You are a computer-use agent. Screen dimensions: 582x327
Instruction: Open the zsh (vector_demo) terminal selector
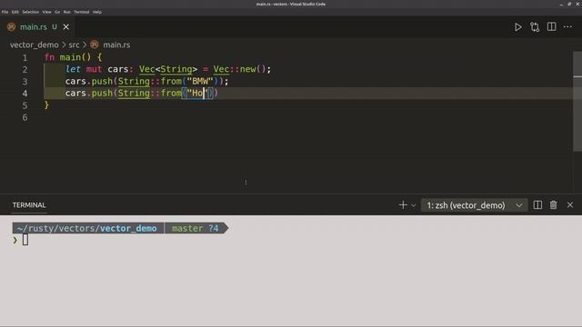pyautogui.click(x=474, y=205)
